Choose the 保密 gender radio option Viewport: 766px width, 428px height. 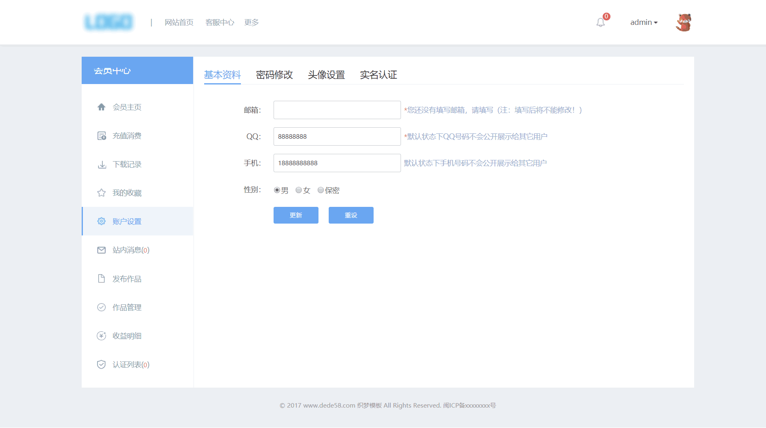(321, 190)
